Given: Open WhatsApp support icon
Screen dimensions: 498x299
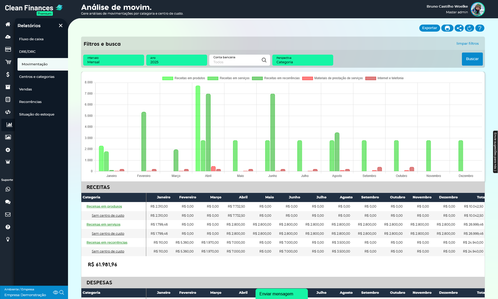Looking at the screenshot, I should click(x=8, y=189).
